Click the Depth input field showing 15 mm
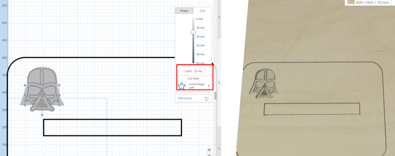 200,71
